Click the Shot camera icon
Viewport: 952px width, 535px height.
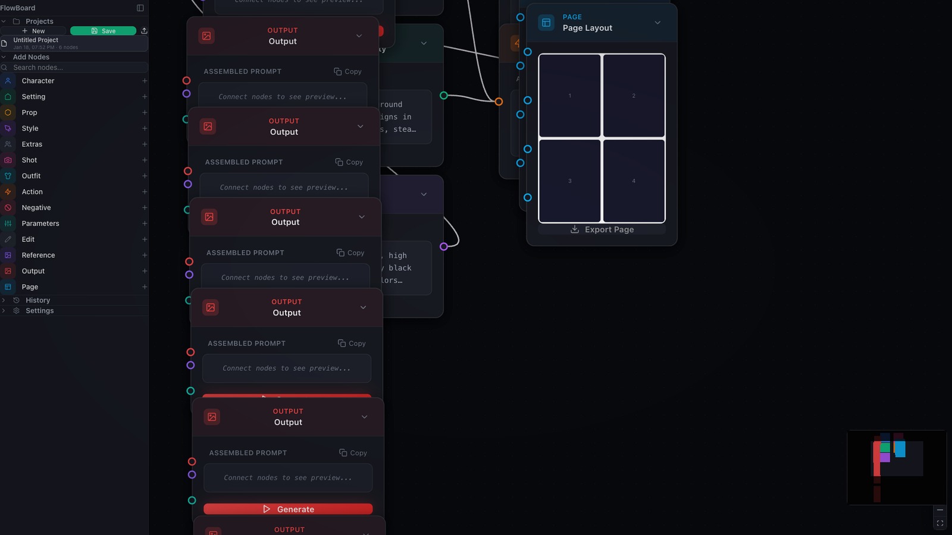(x=8, y=160)
